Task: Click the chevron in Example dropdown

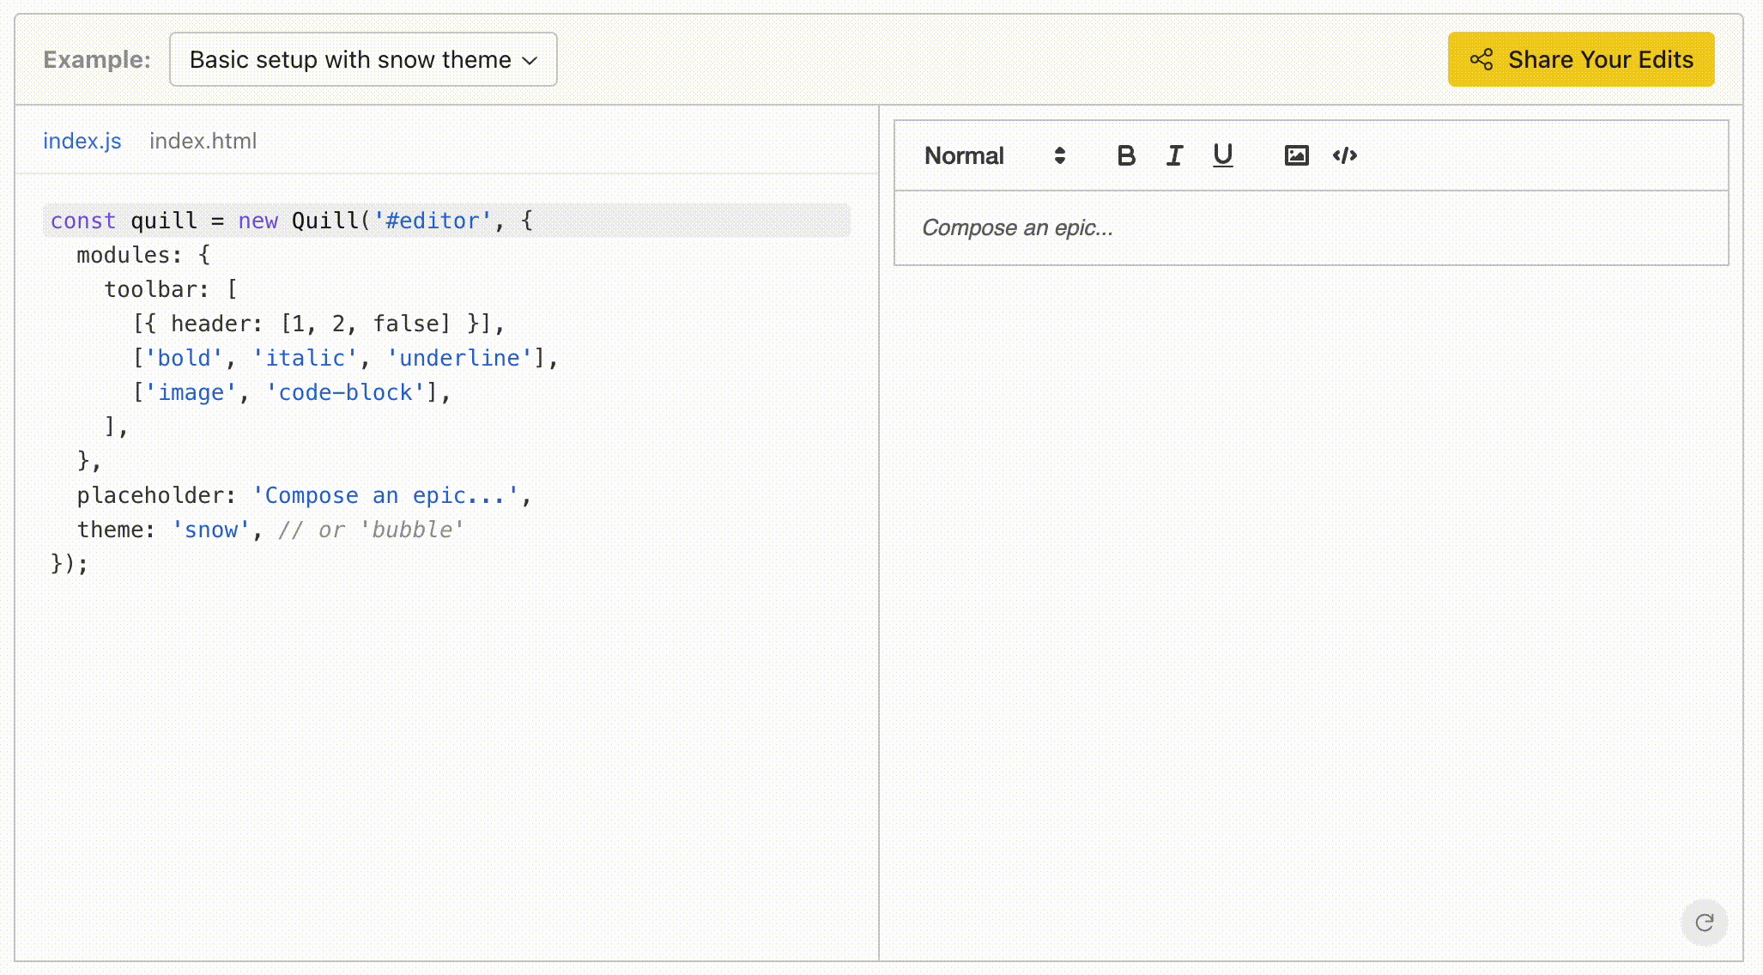Action: coord(530,60)
